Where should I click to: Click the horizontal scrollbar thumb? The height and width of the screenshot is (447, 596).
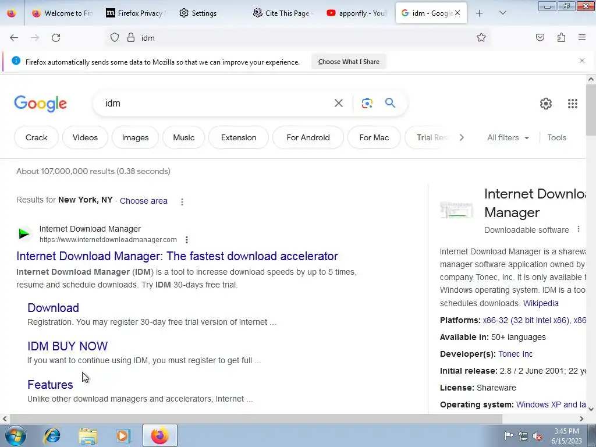coord(256,418)
